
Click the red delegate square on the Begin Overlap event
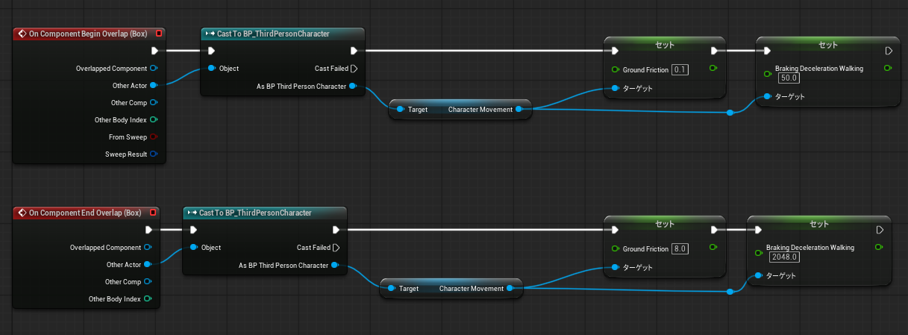159,34
